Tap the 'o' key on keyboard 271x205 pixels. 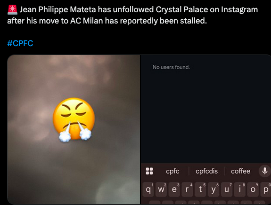tap(253, 189)
